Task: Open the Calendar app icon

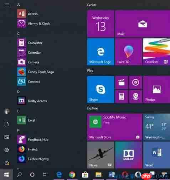Action: click(x=21, y=52)
